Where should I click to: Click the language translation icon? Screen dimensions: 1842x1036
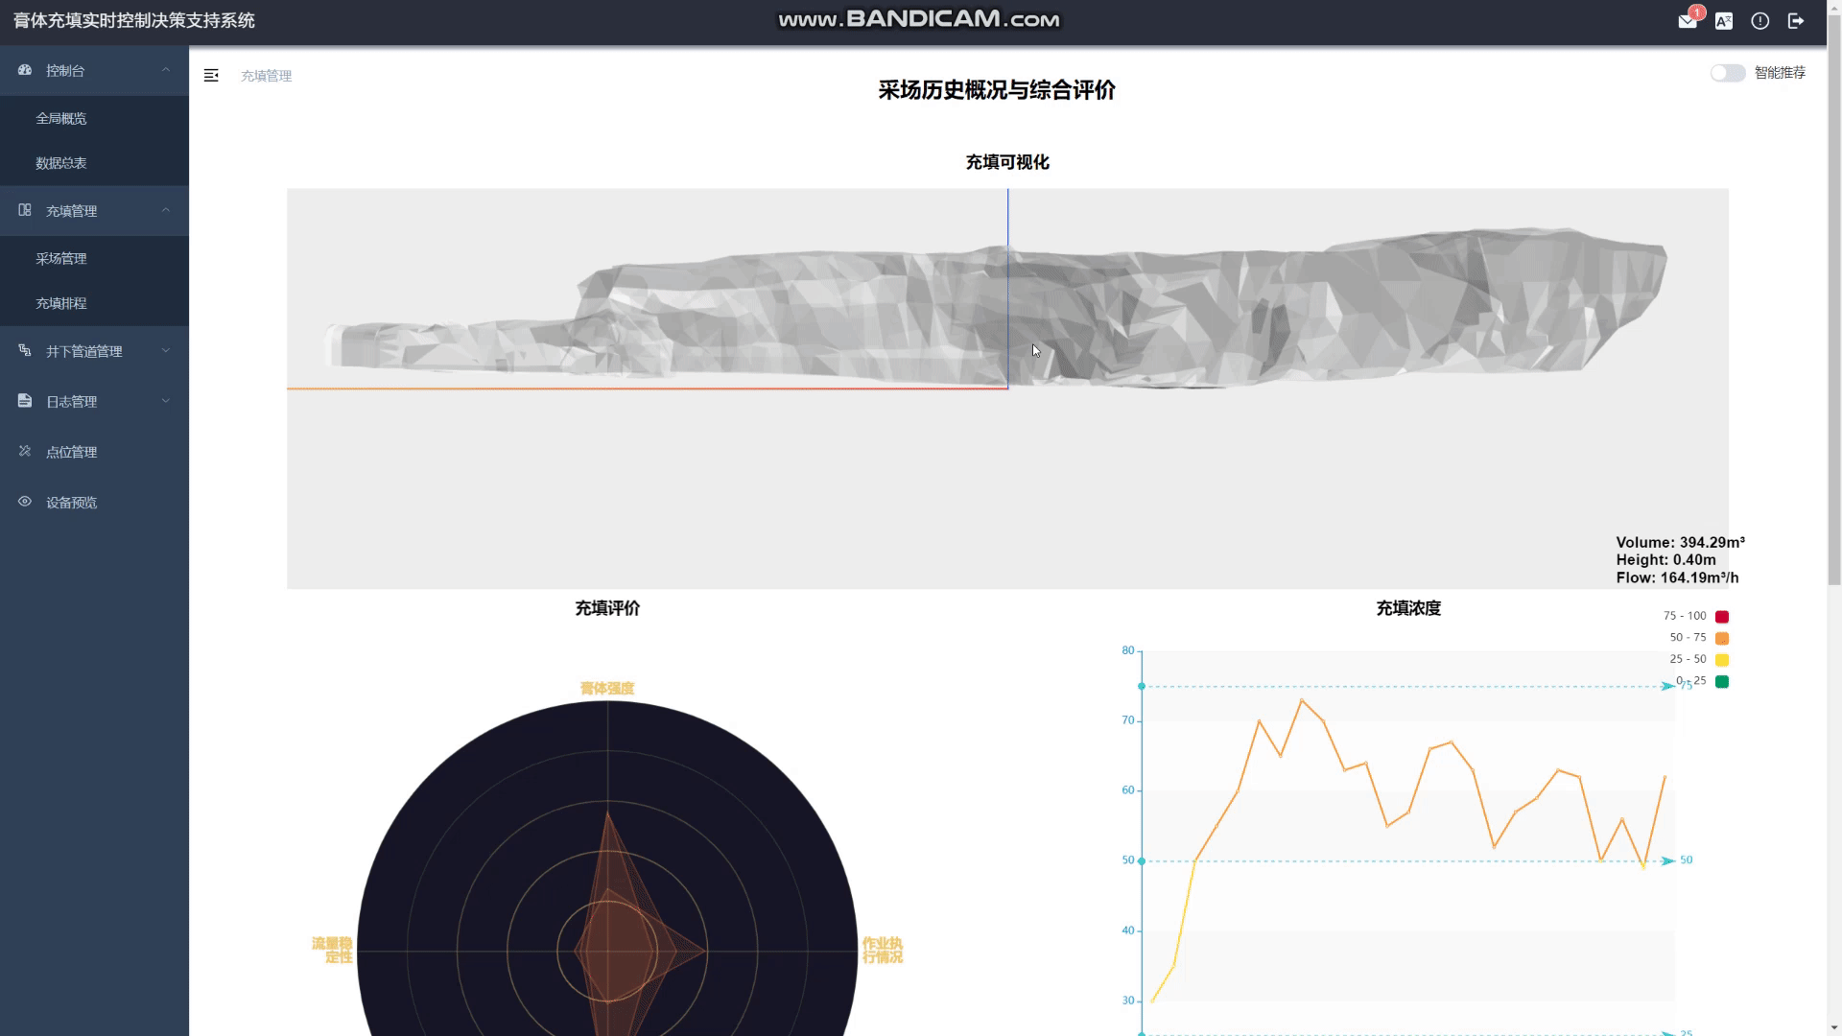click(1724, 21)
